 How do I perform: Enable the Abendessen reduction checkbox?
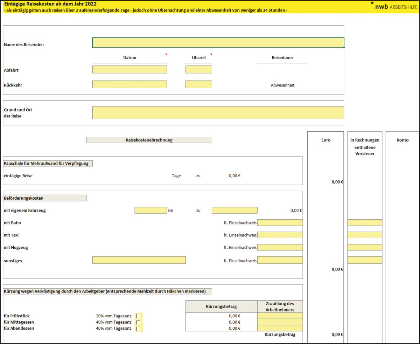tap(138, 329)
